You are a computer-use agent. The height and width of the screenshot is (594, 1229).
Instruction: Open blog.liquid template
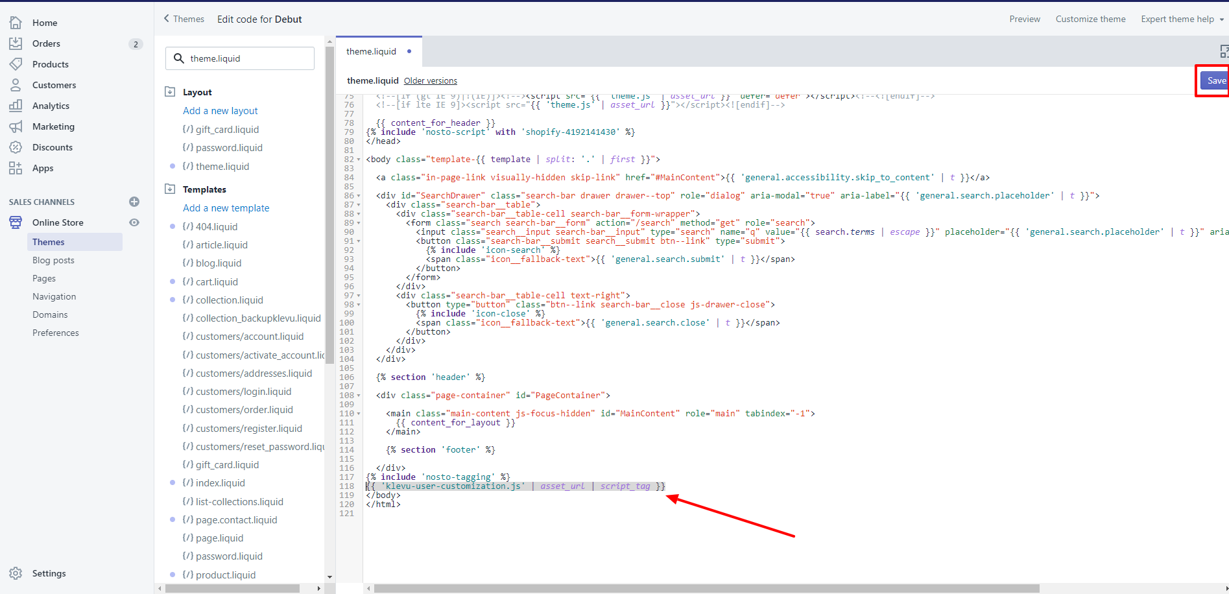[x=219, y=263]
